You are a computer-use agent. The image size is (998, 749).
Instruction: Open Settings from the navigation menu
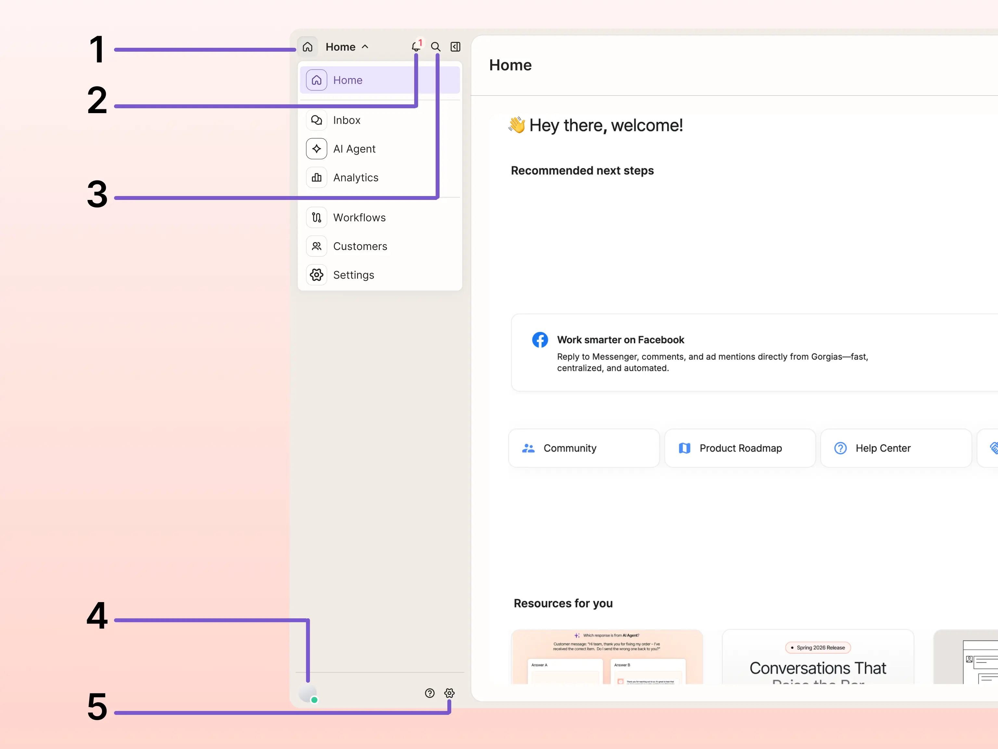(380, 275)
